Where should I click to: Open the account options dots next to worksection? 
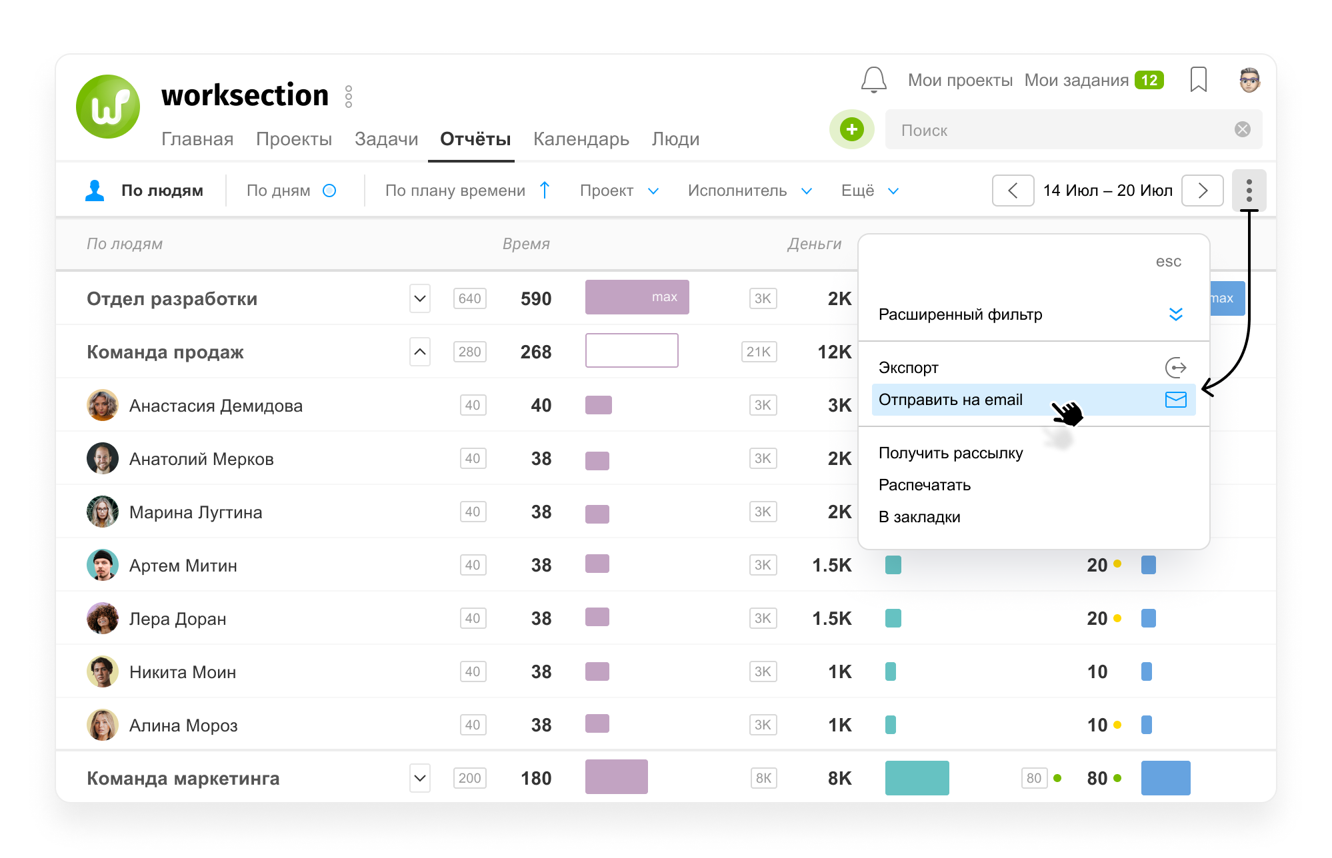coord(349,97)
